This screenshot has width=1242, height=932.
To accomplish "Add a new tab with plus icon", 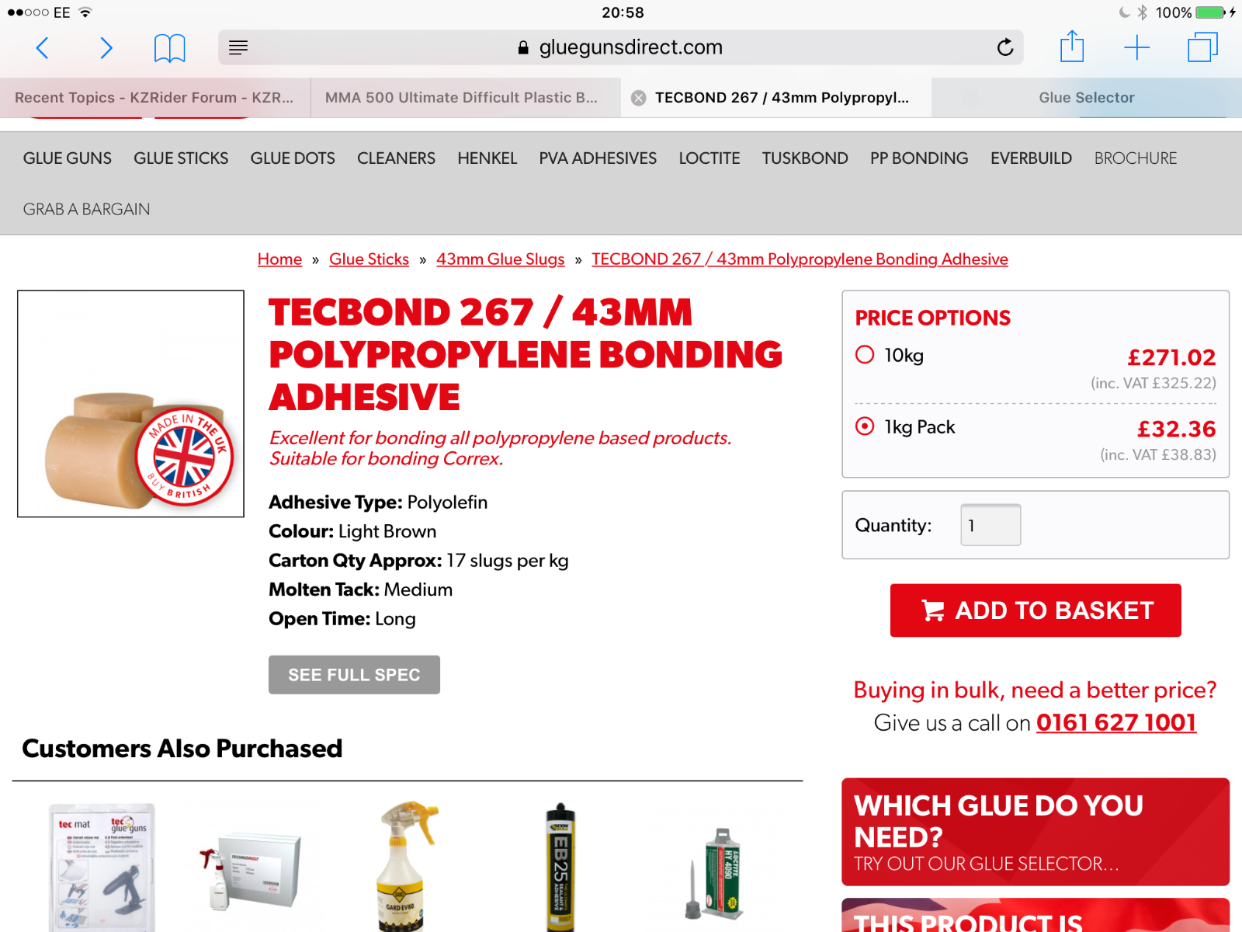I will [1136, 48].
